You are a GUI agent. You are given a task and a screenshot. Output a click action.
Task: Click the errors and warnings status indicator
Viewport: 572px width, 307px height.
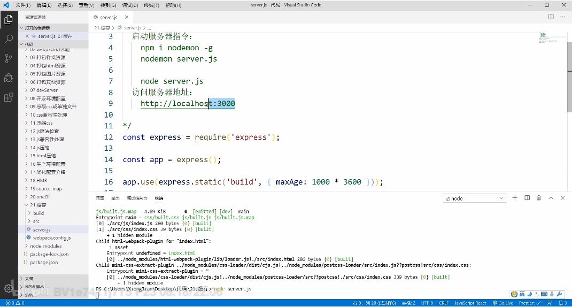[x=15, y=303]
